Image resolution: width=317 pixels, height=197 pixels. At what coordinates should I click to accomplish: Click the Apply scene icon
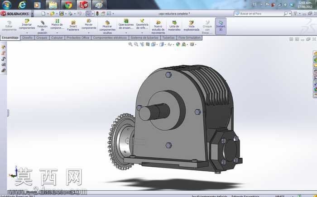coord(183,44)
